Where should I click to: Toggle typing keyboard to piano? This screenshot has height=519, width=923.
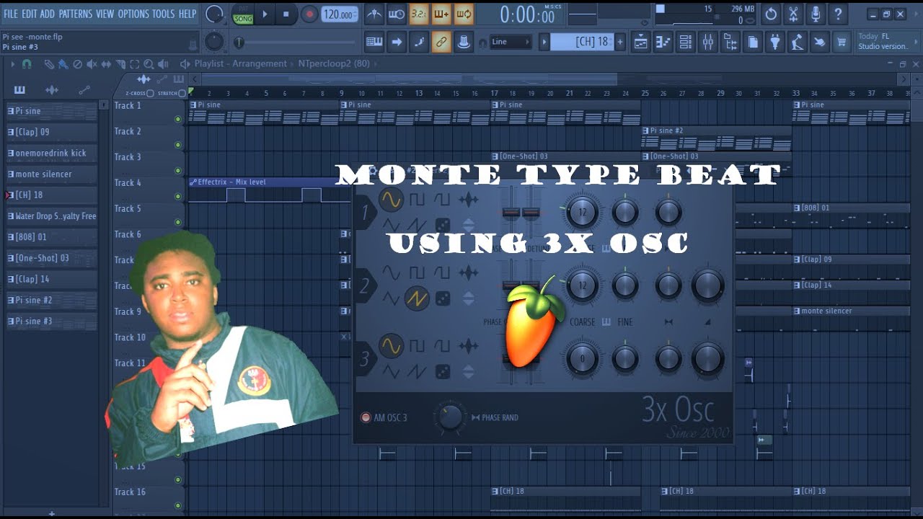coord(374,43)
